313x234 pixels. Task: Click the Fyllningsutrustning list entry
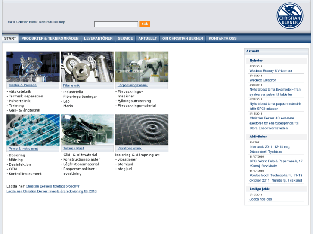tap(134, 101)
